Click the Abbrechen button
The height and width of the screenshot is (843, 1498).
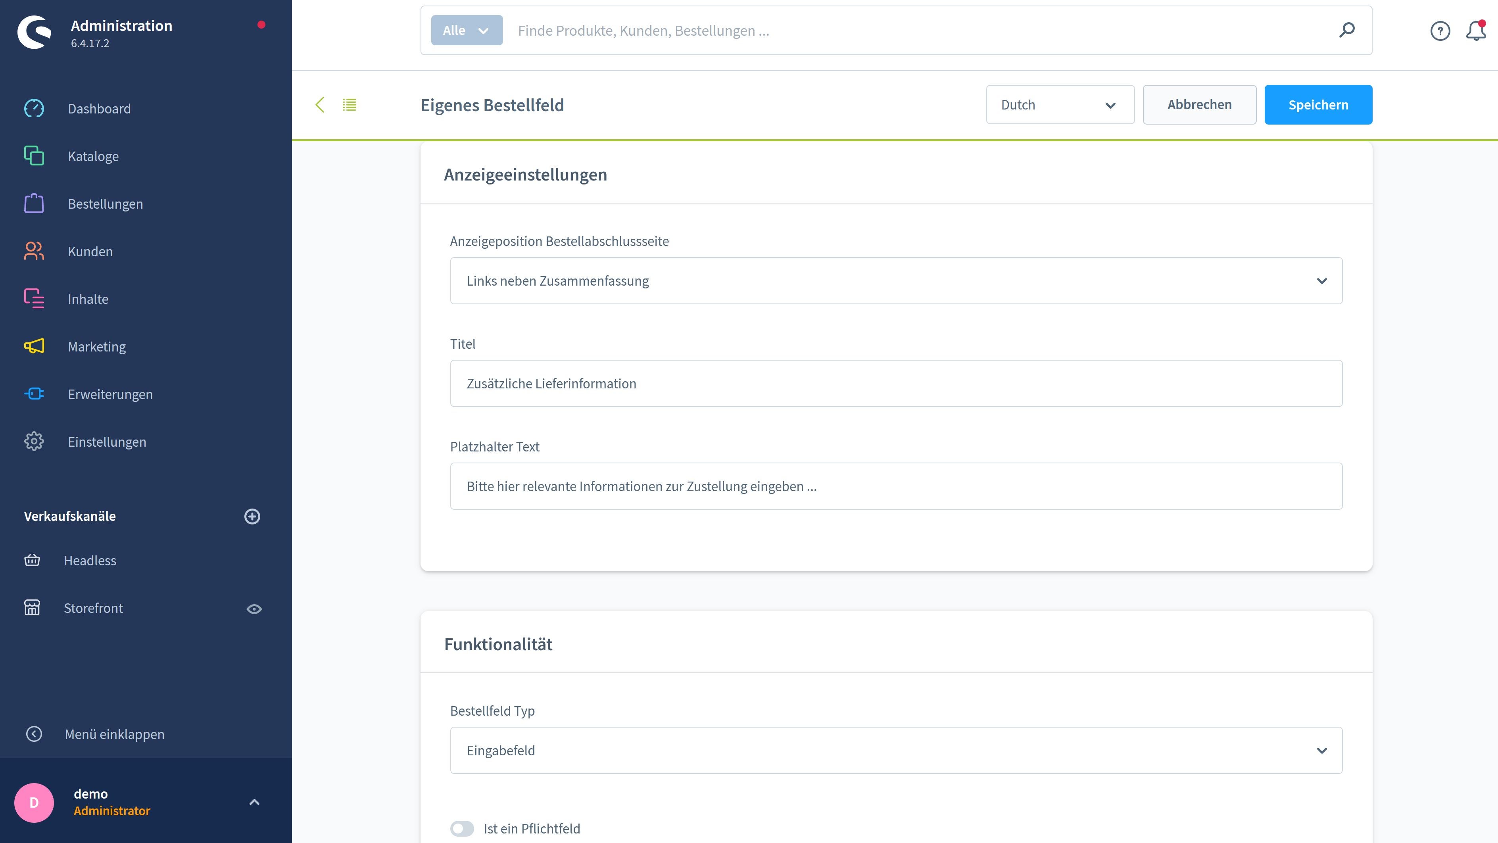tap(1198, 104)
